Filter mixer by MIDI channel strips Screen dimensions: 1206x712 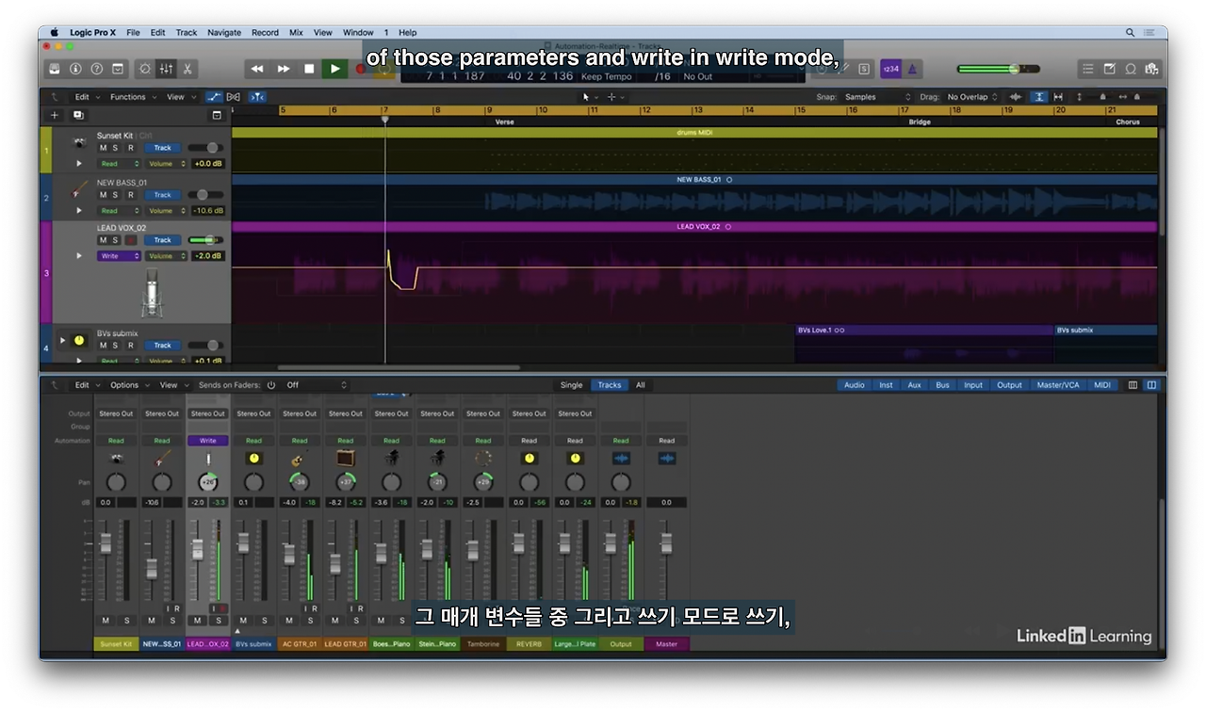pyautogui.click(x=1102, y=385)
